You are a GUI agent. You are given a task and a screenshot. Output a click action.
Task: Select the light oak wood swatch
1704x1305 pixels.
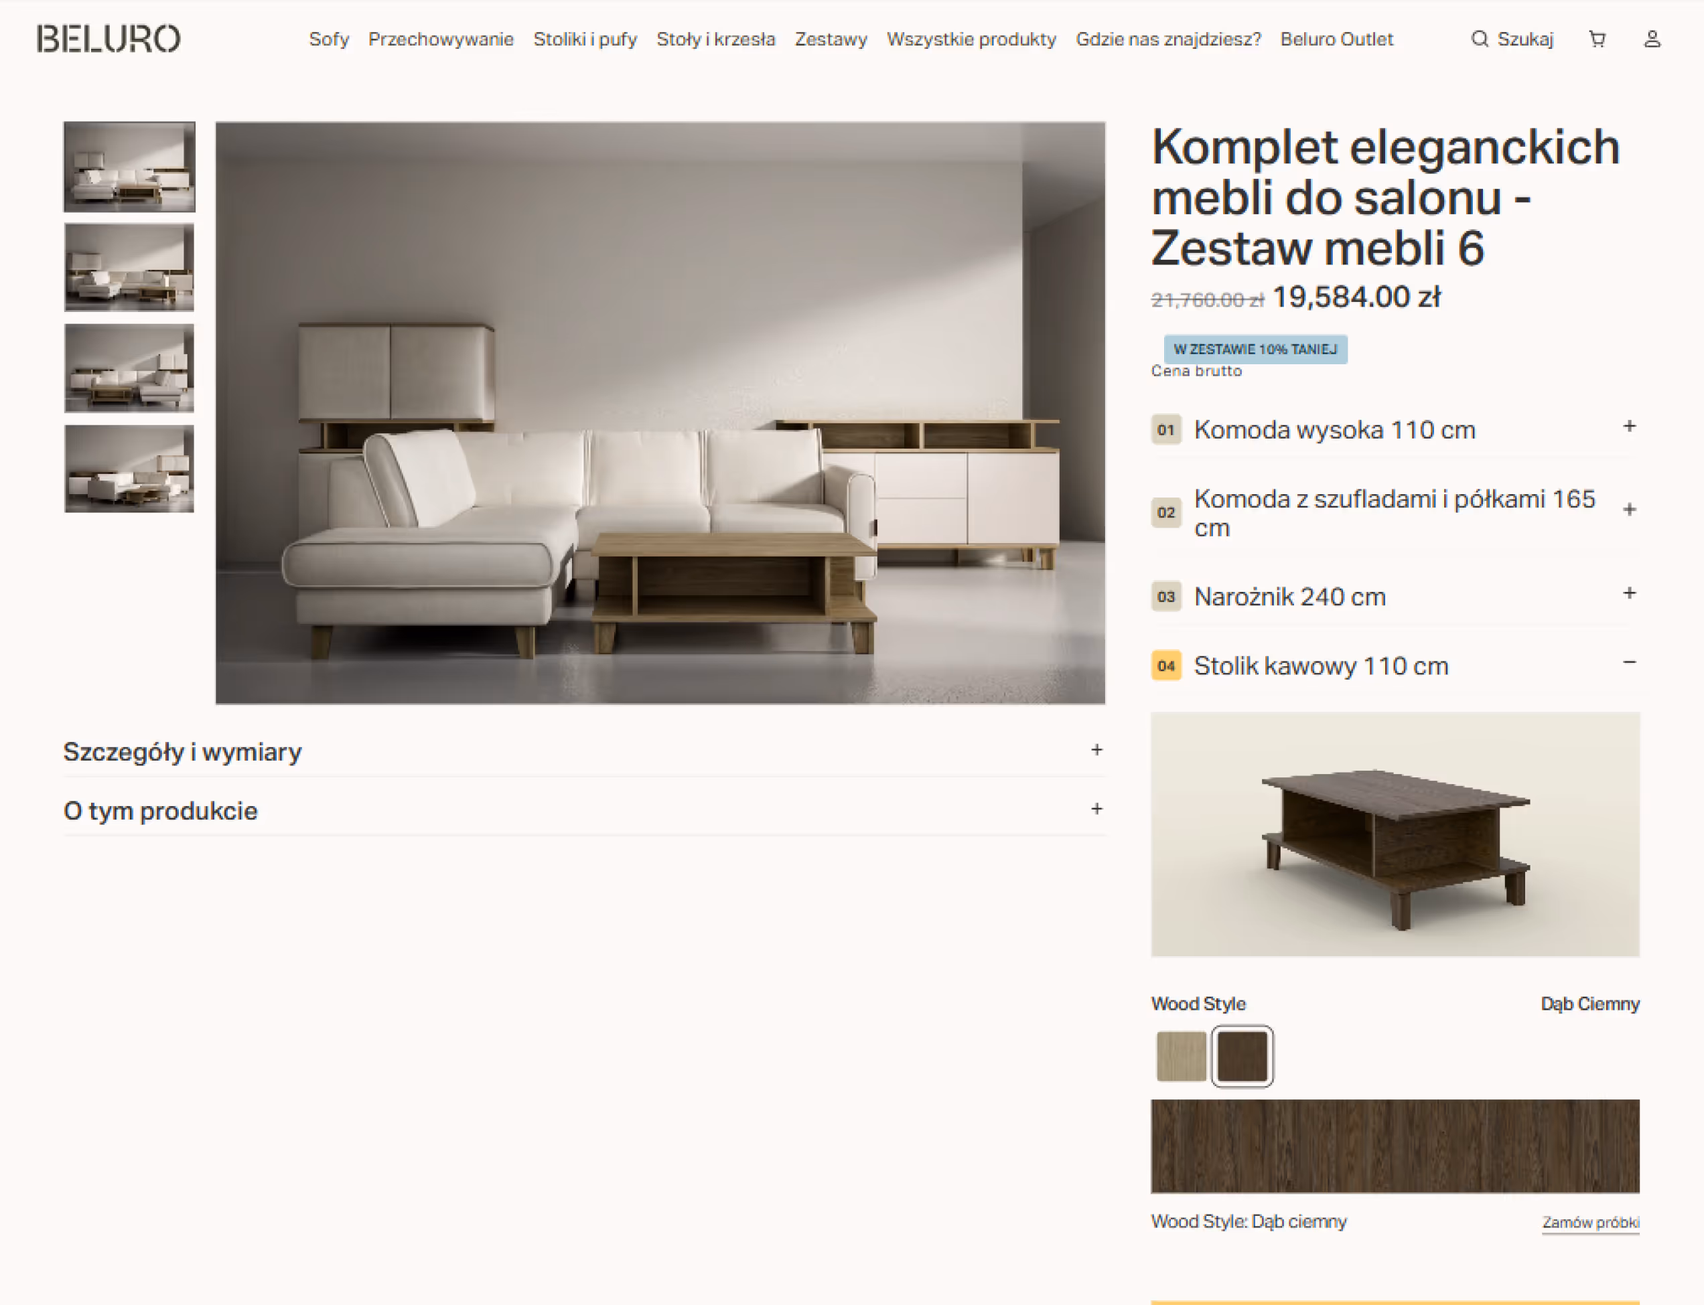[1181, 1057]
